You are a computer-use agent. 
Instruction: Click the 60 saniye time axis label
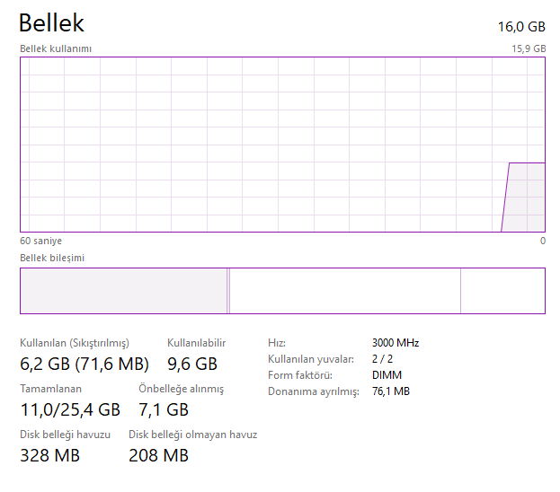coord(41,241)
